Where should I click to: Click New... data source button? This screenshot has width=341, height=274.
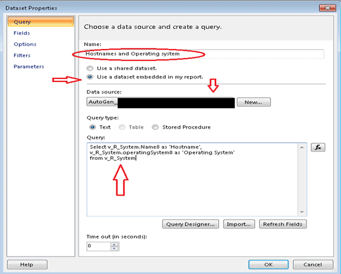coord(253,102)
